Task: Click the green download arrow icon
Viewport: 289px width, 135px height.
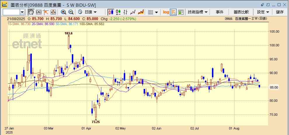Action: [x=181, y=12]
